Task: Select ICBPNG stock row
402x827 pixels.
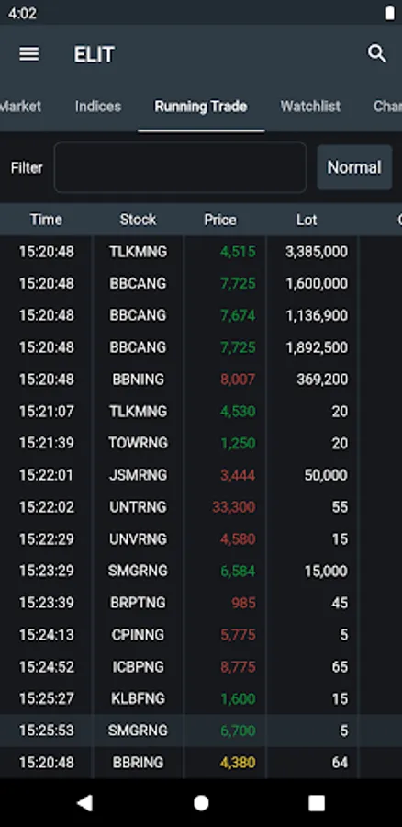Action: point(201,667)
